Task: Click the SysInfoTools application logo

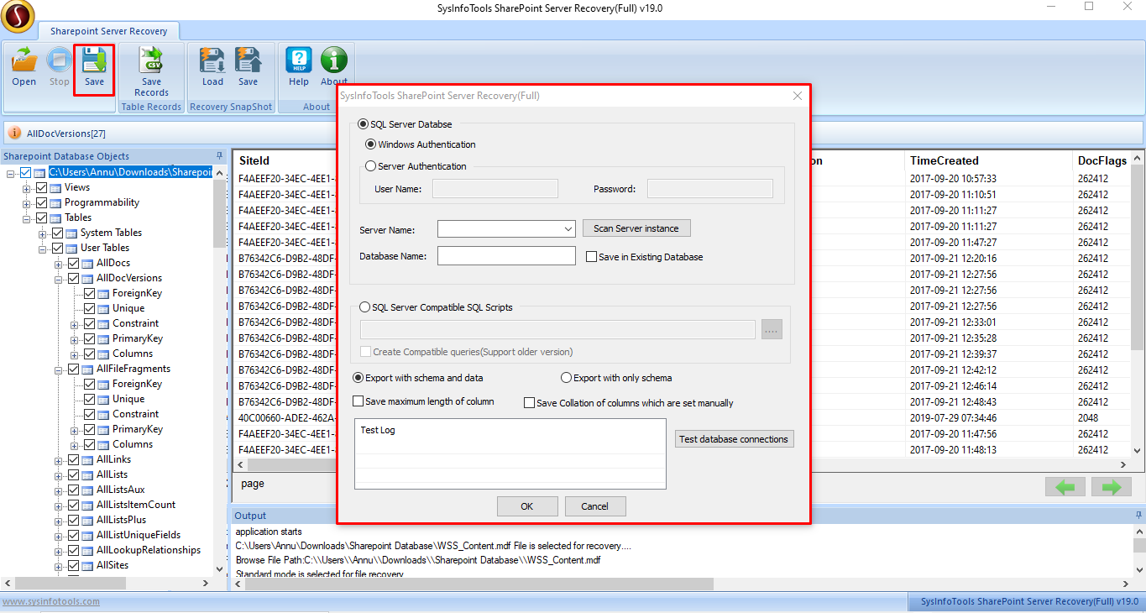Action: pyautogui.click(x=17, y=16)
